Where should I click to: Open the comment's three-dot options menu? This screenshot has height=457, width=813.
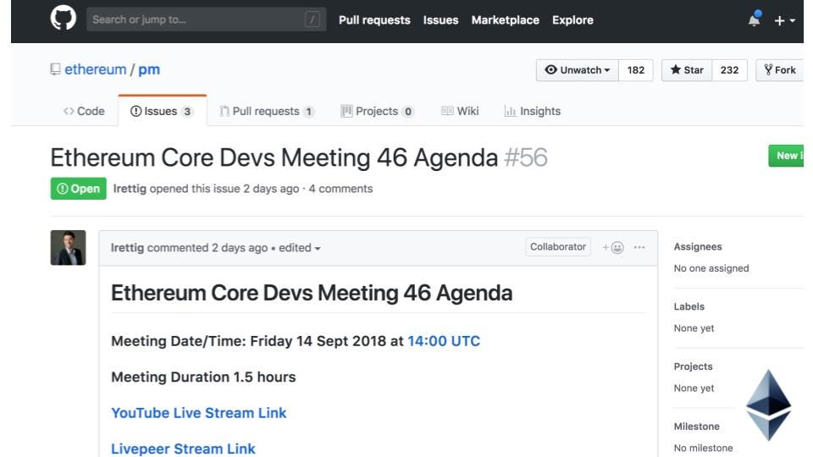pyautogui.click(x=639, y=247)
